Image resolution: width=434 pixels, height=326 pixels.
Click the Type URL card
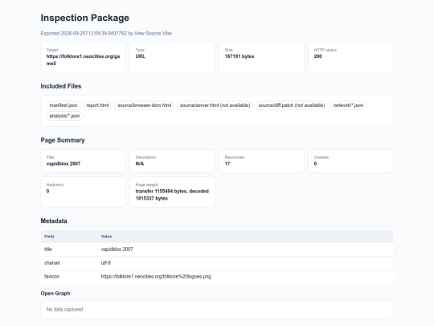[173, 57]
